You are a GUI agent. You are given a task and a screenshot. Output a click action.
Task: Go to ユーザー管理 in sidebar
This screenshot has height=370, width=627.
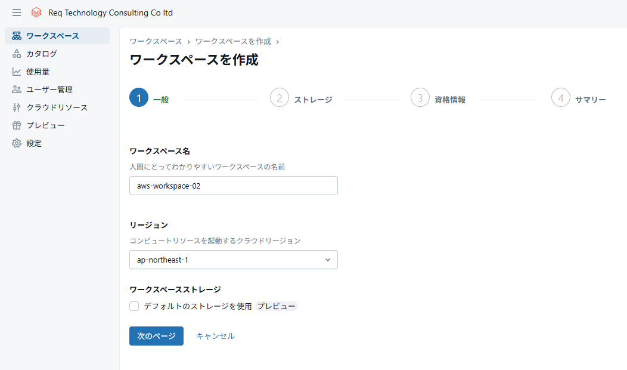click(x=49, y=90)
